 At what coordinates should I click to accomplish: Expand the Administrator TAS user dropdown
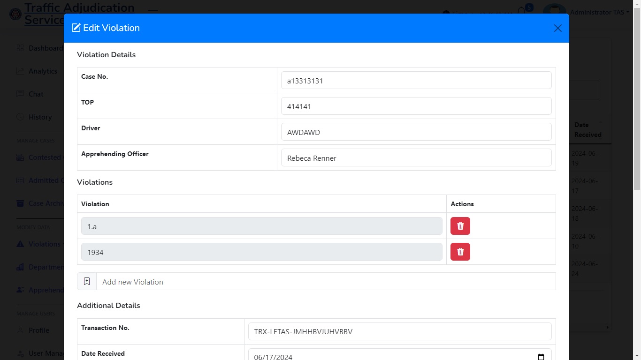coord(599,12)
